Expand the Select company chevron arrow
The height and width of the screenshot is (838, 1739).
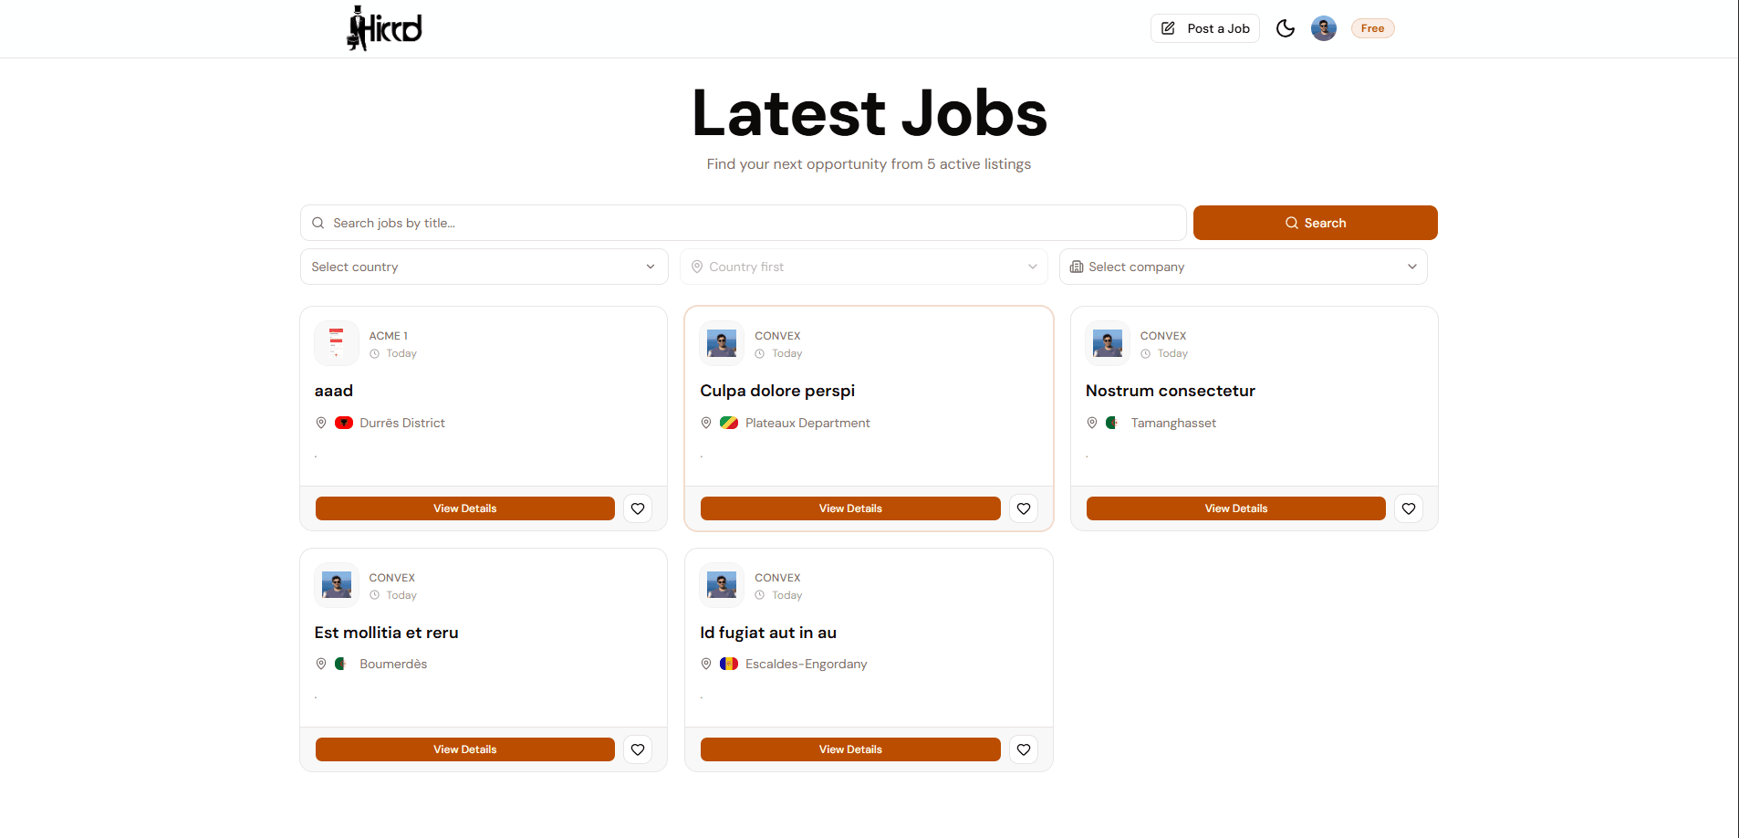(1411, 267)
